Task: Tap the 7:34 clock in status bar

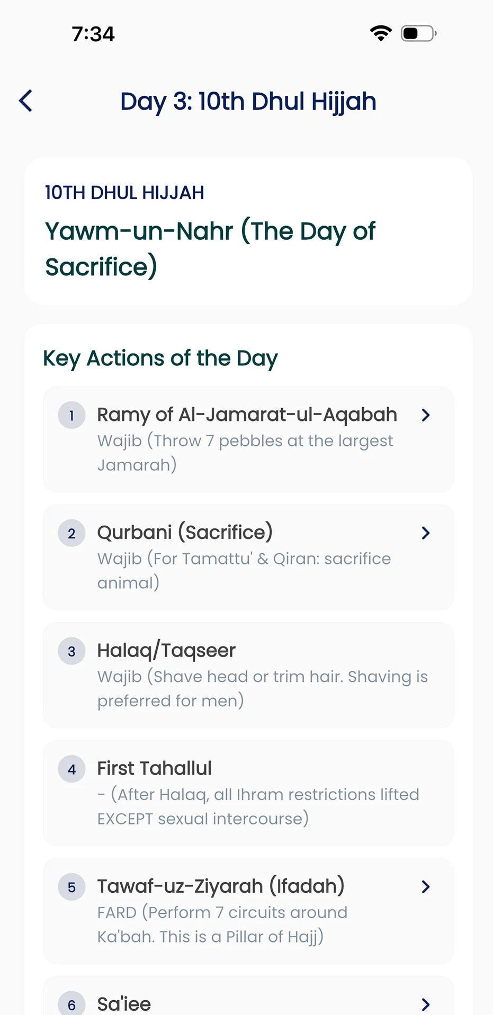Action: [x=93, y=34]
